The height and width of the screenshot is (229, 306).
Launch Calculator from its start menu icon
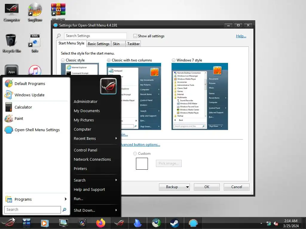9,107
